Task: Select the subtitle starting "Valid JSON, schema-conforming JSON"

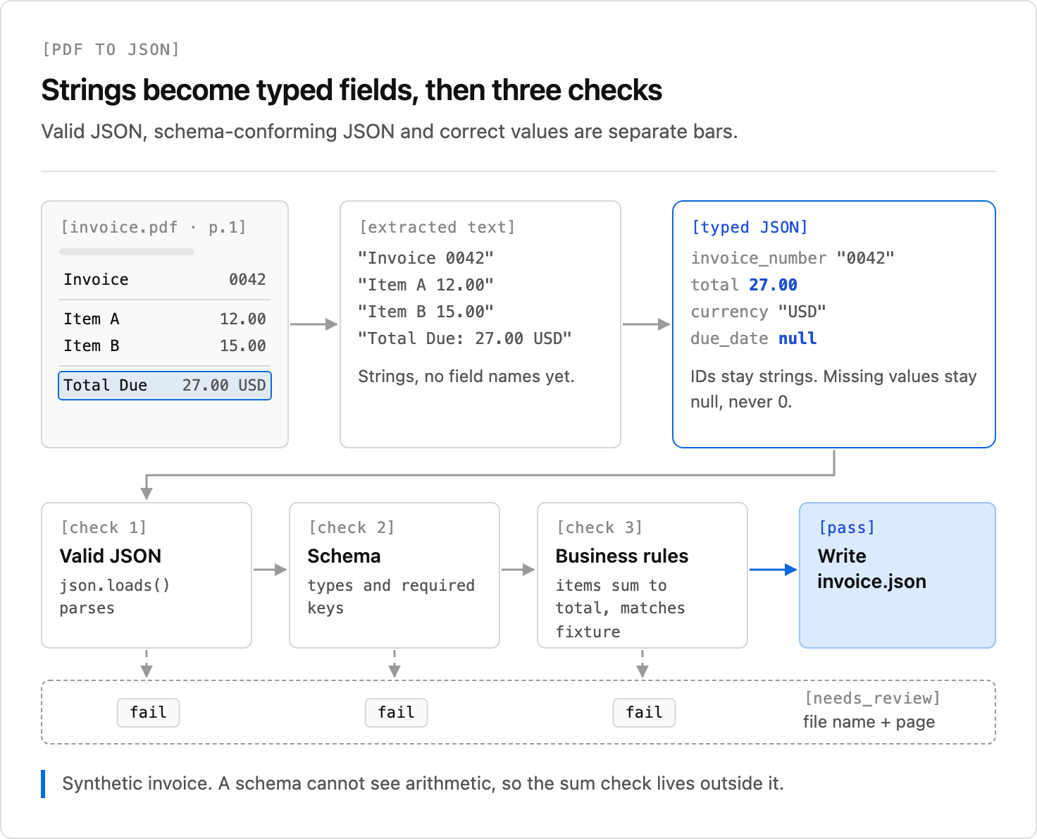Action: (390, 132)
